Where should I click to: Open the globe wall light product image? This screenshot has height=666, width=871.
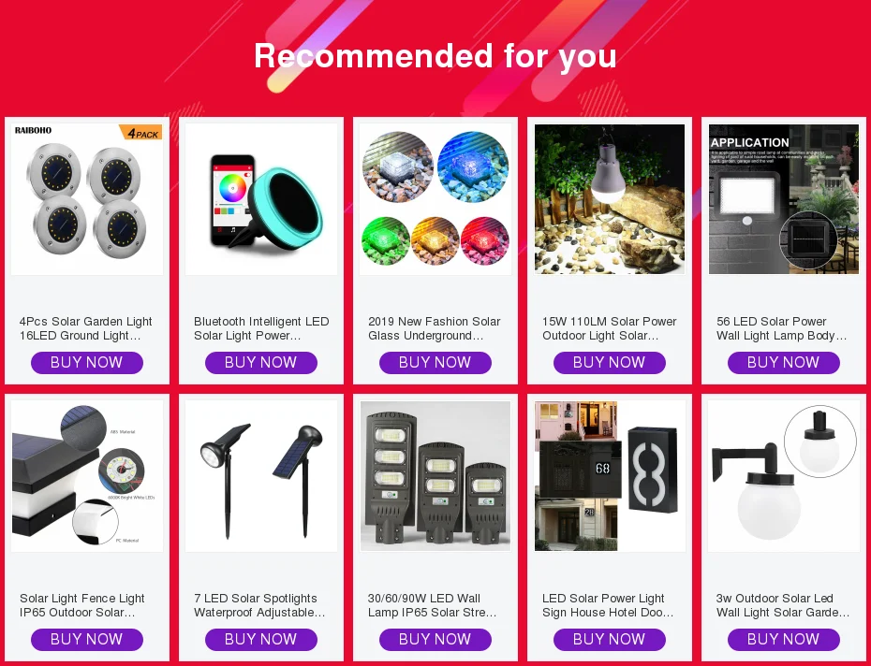click(x=784, y=476)
